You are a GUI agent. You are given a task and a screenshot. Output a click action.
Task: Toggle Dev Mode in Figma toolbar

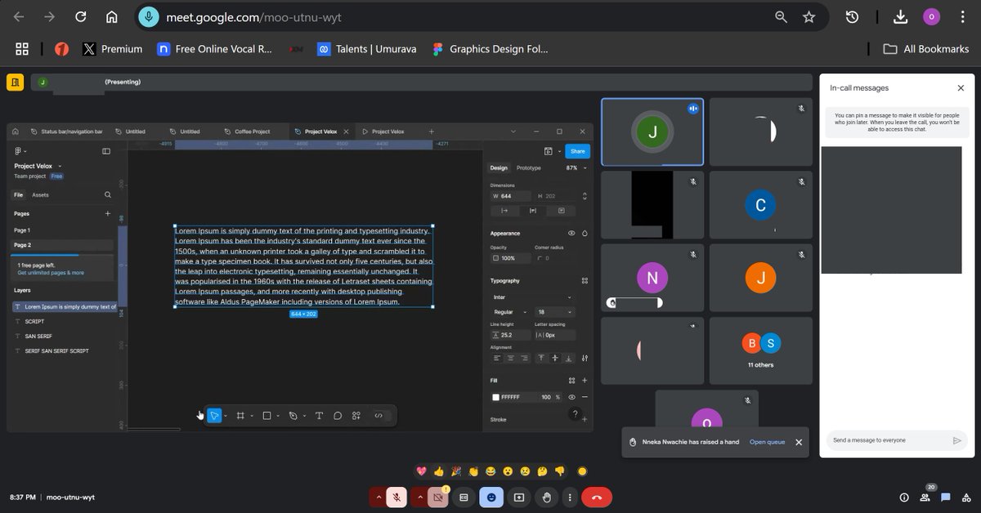(x=379, y=416)
